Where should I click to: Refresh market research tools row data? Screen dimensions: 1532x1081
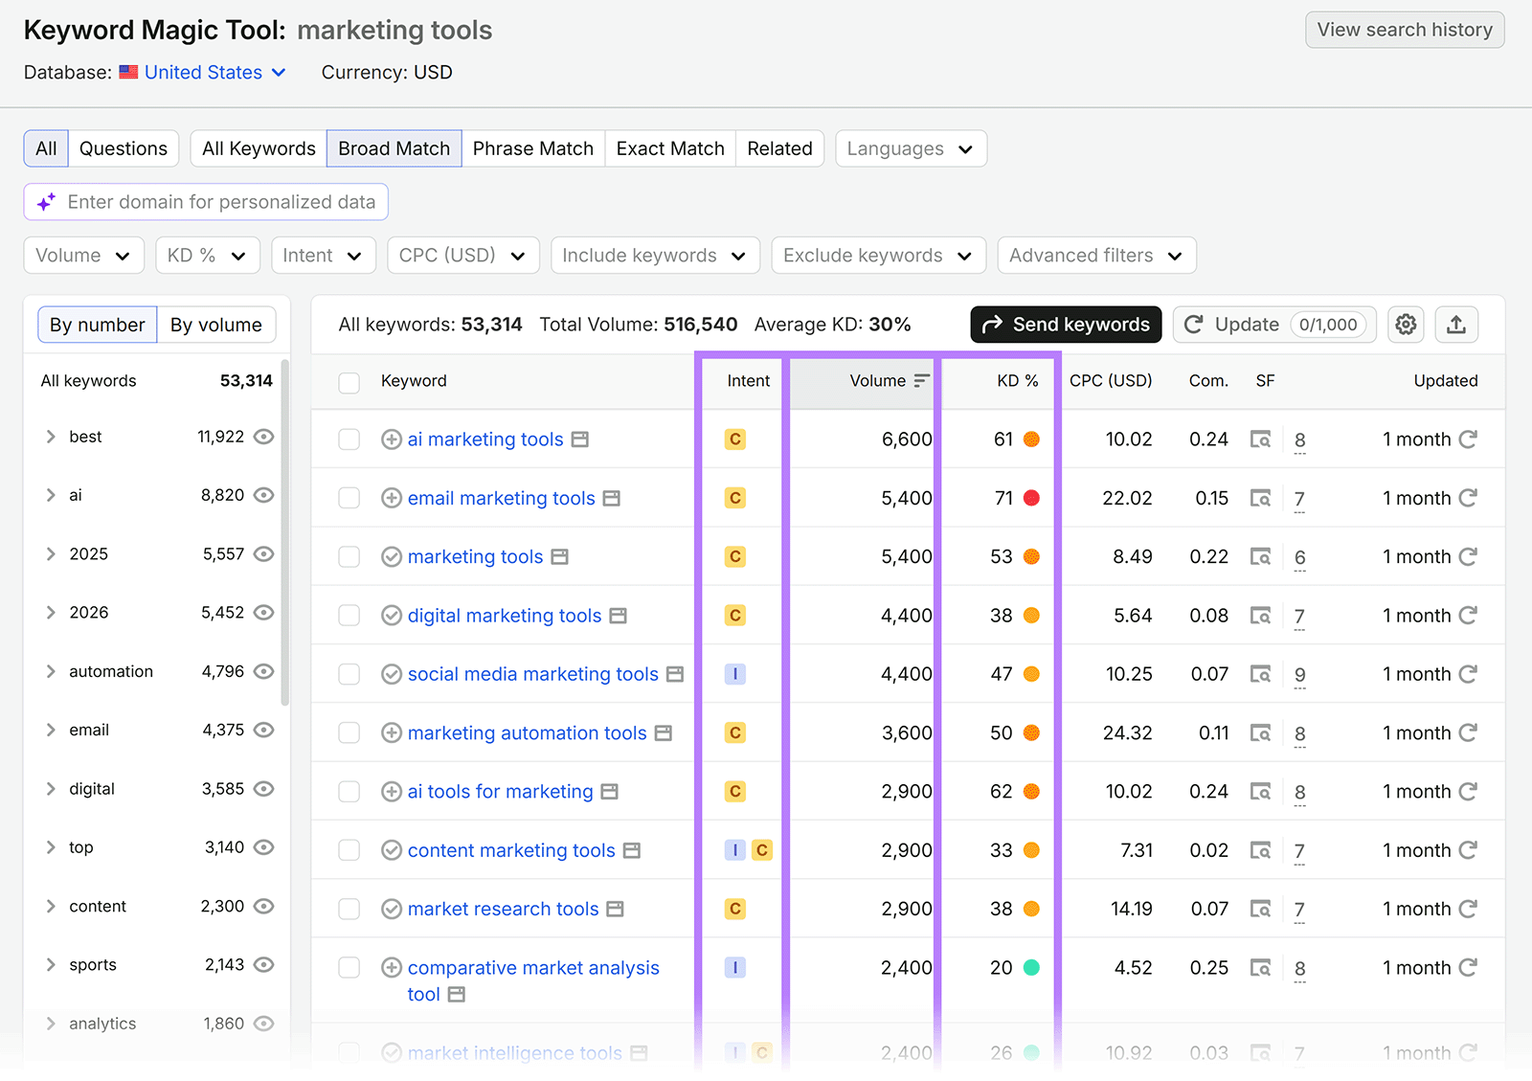point(1468,909)
